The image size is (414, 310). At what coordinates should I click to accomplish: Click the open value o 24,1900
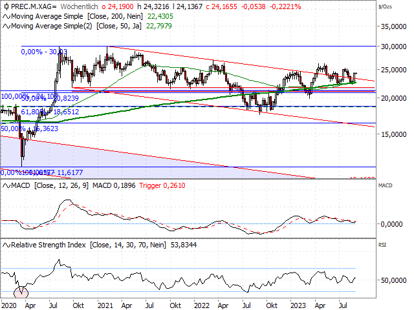118,6
